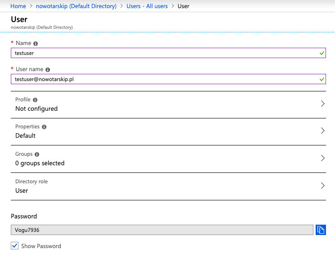Click the User name text field
The height and width of the screenshot is (258, 335).
click(x=162, y=79)
